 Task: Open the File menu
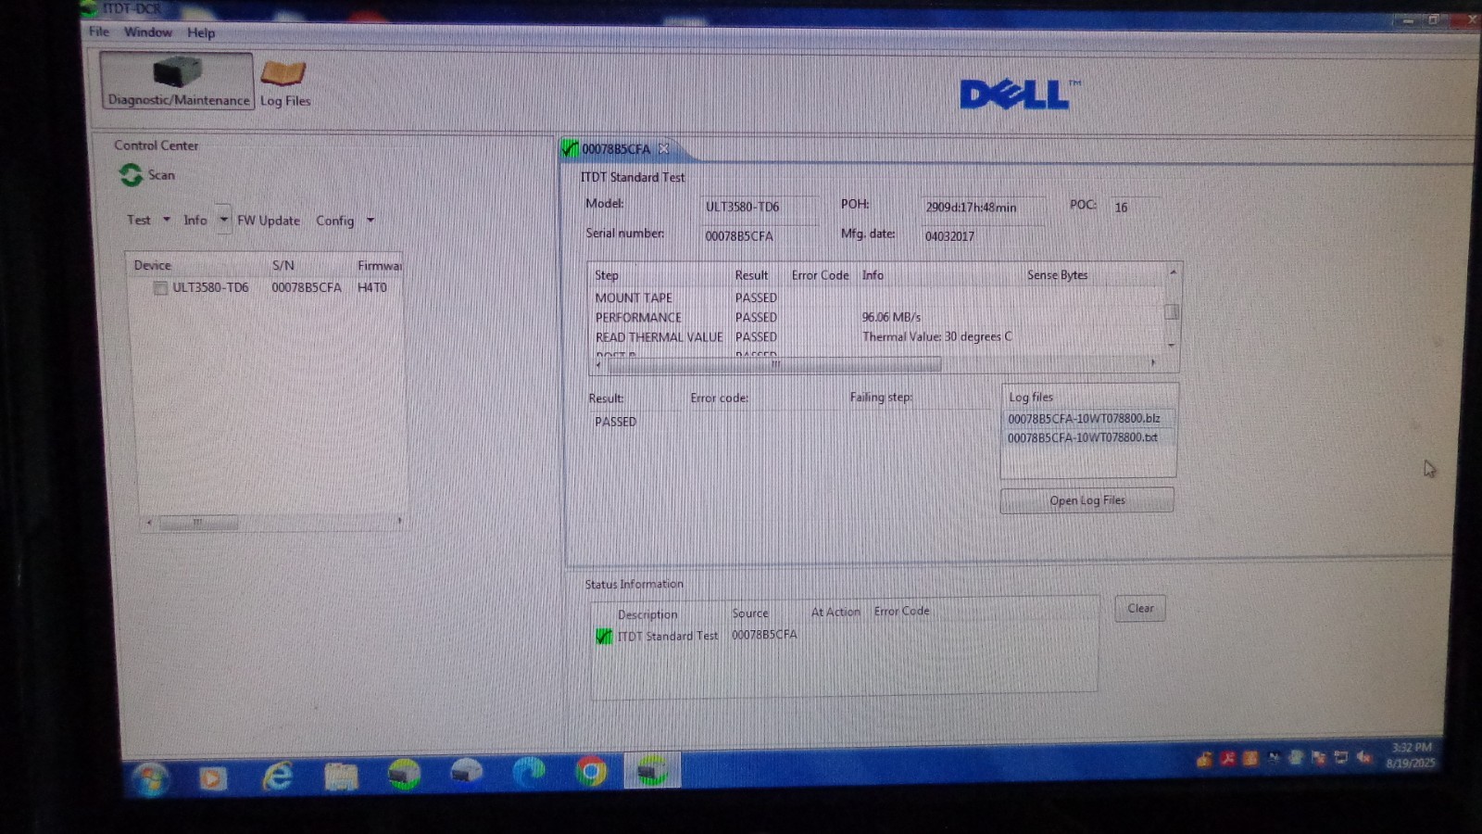click(98, 32)
